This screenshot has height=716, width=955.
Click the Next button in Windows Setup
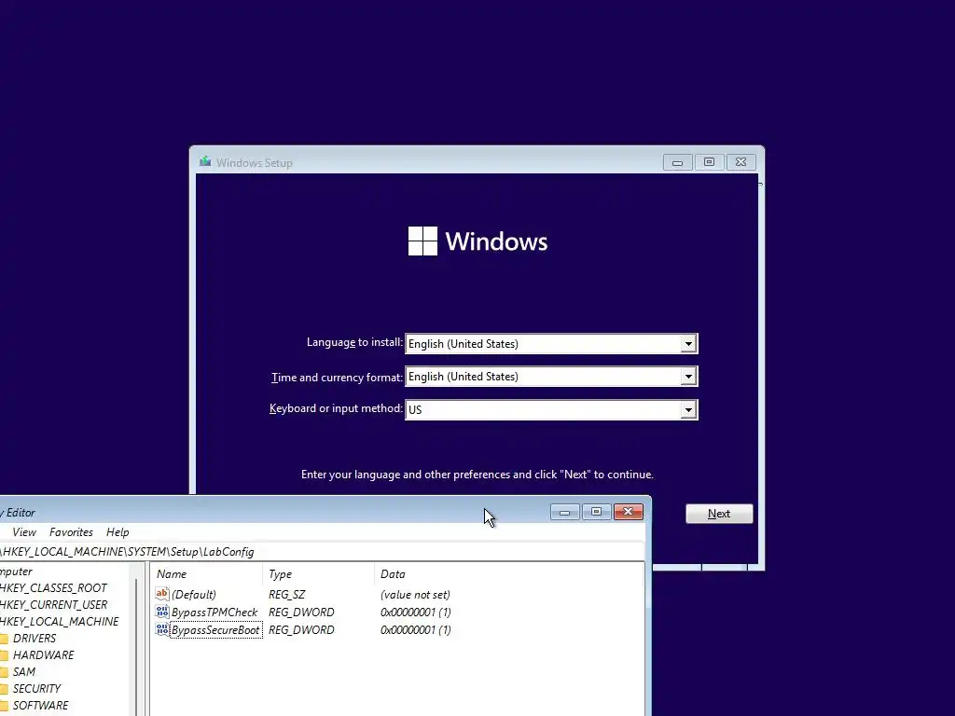[x=719, y=514]
